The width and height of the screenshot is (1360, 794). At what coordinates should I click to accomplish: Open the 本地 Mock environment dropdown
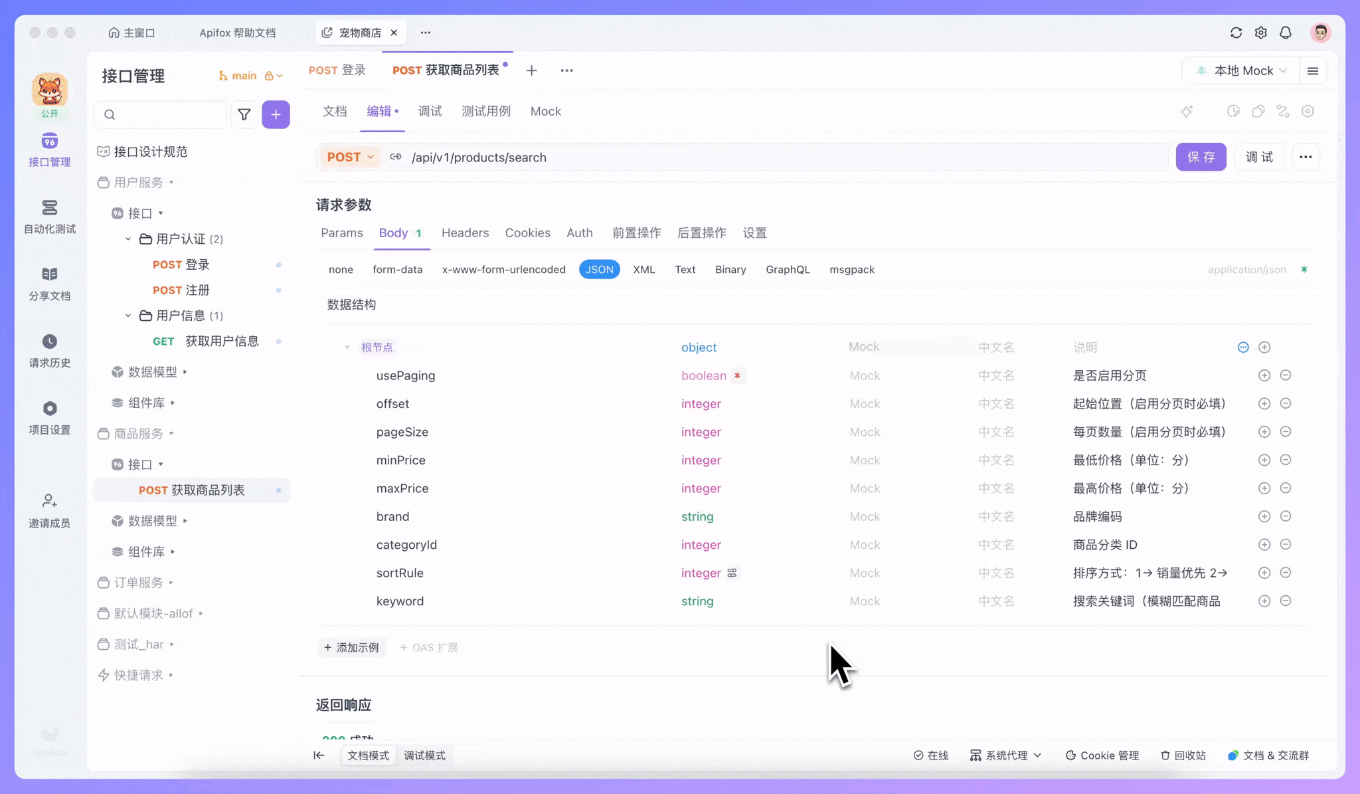pos(1241,70)
